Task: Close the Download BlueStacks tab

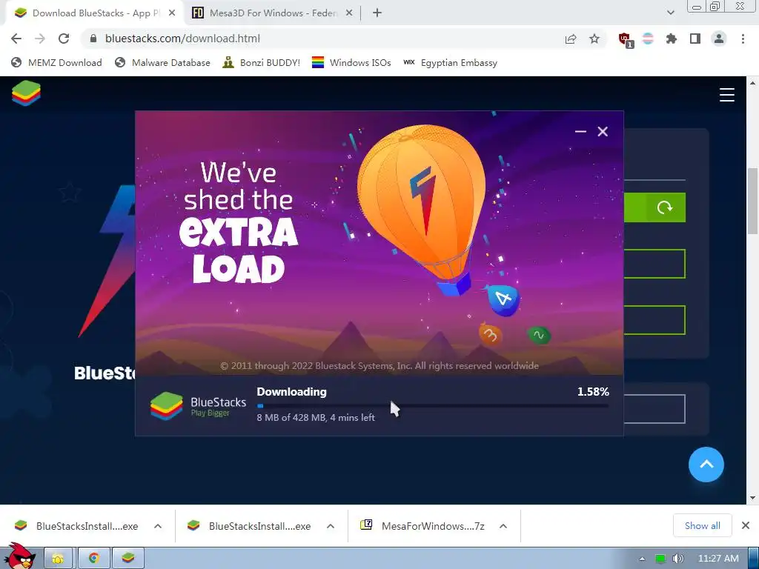Action: coord(172,13)
